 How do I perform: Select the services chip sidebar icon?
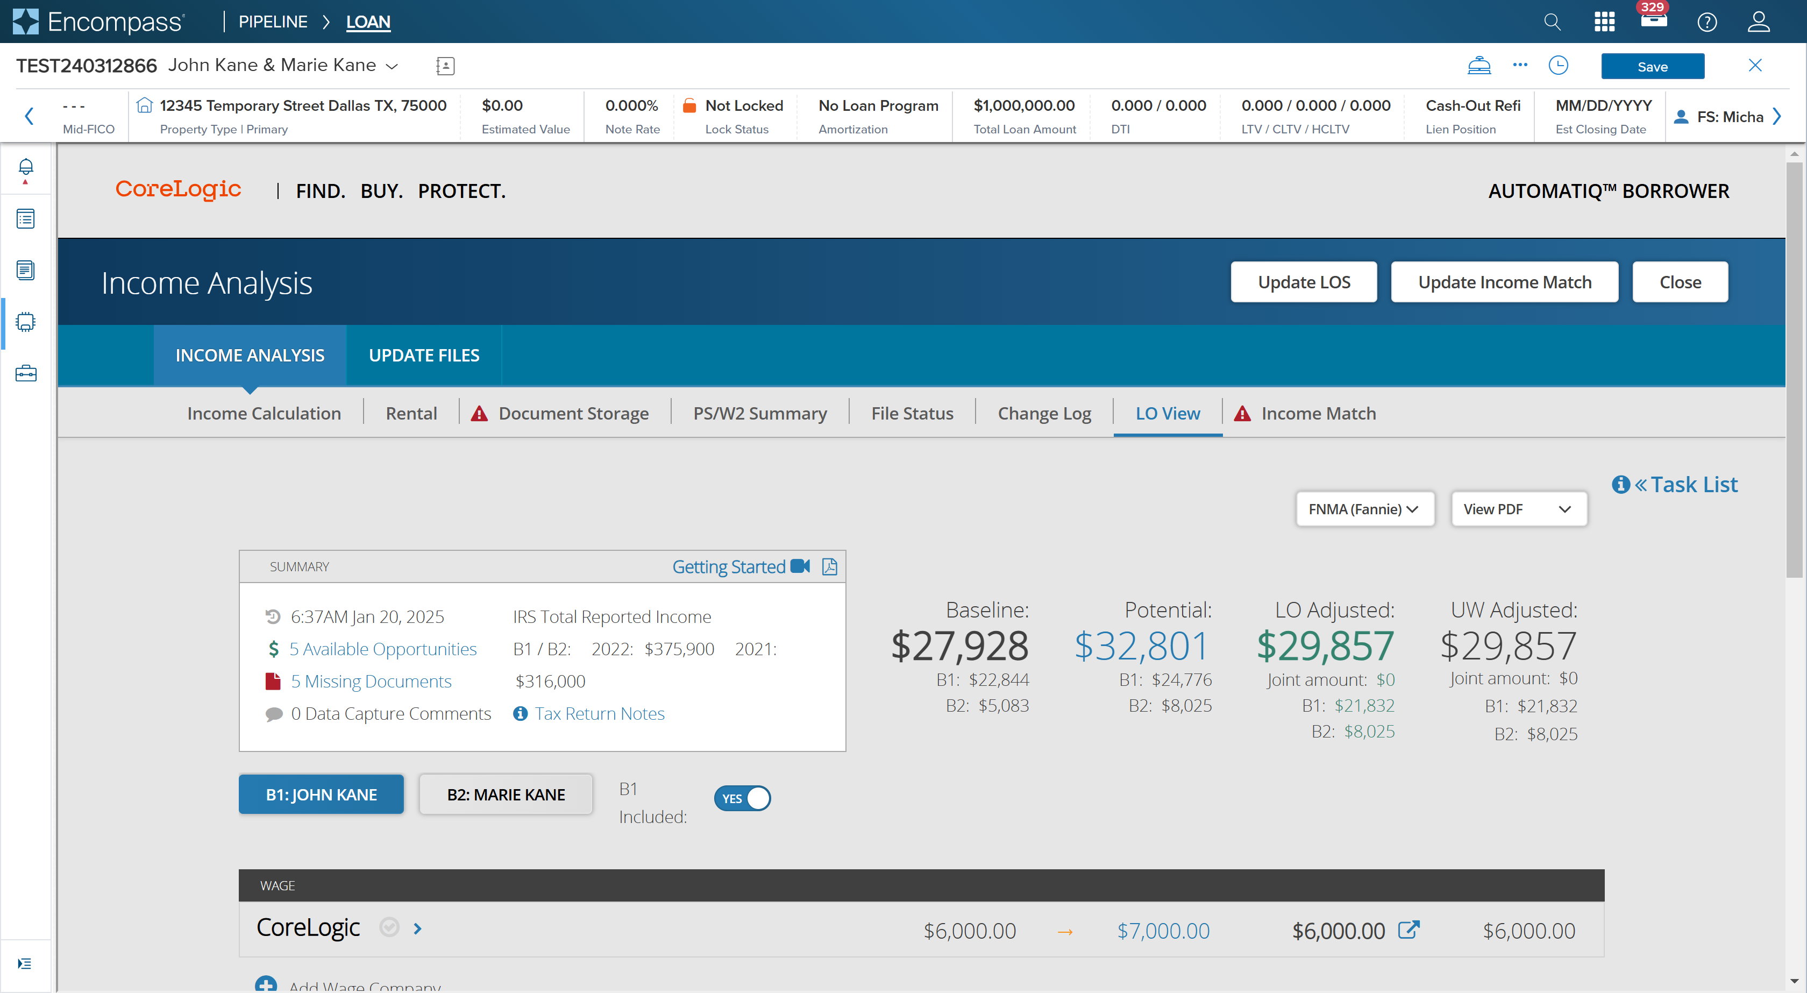(25, 322)
